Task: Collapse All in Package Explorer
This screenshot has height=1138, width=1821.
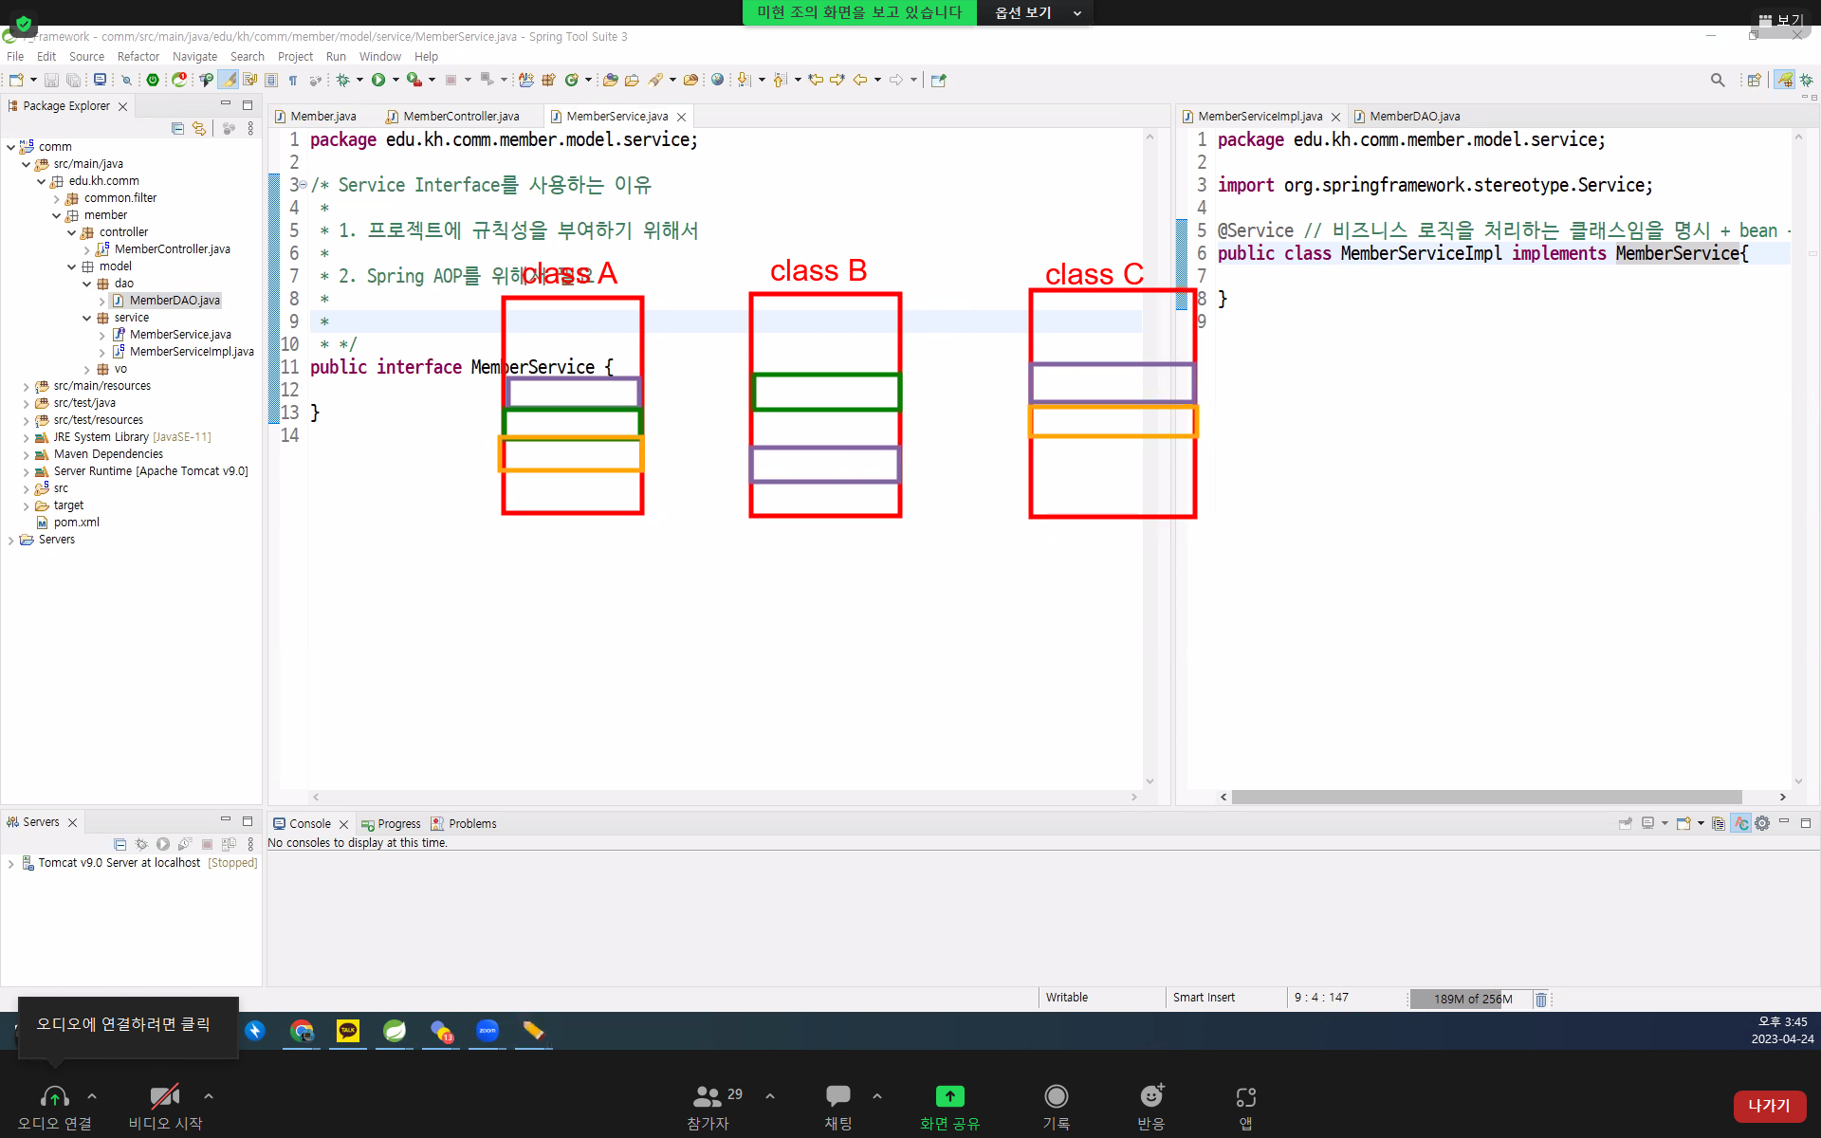Action: click(177, 128)
